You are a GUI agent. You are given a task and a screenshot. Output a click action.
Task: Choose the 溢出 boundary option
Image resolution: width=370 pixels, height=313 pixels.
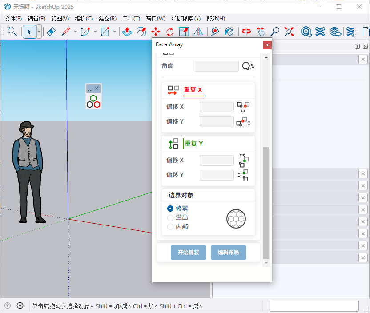[x=170, y=217]
